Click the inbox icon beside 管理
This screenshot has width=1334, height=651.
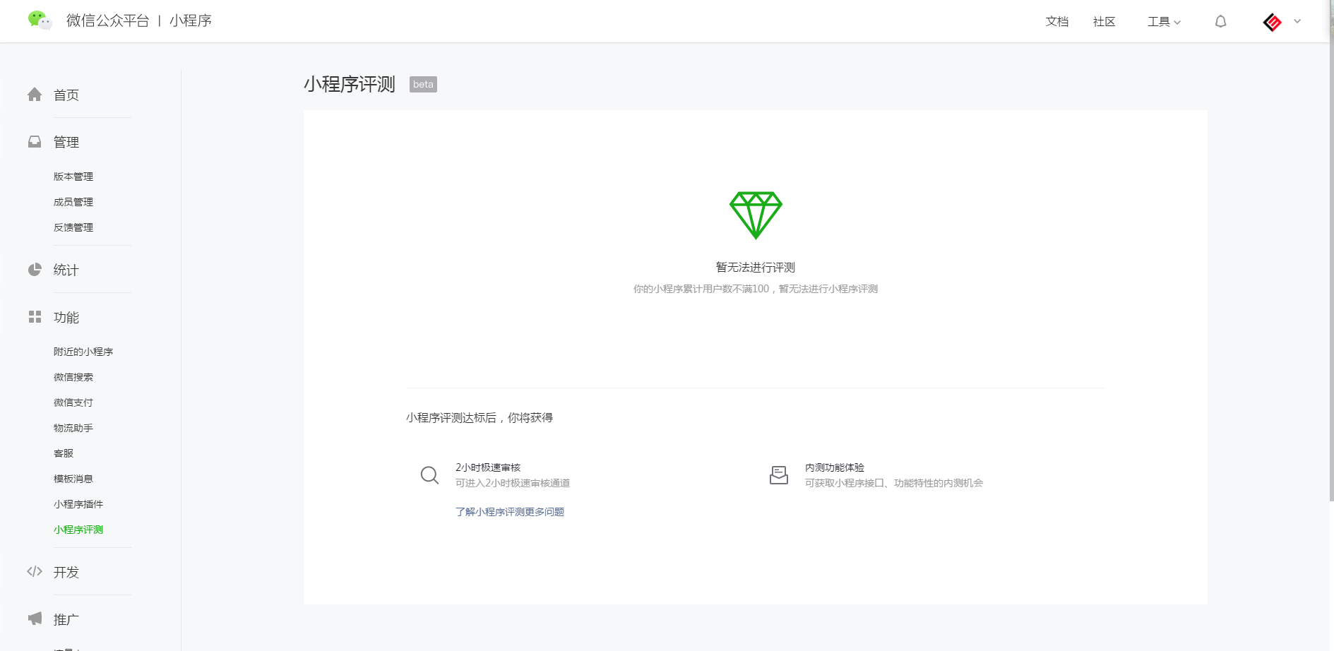[x=35, y=141]
